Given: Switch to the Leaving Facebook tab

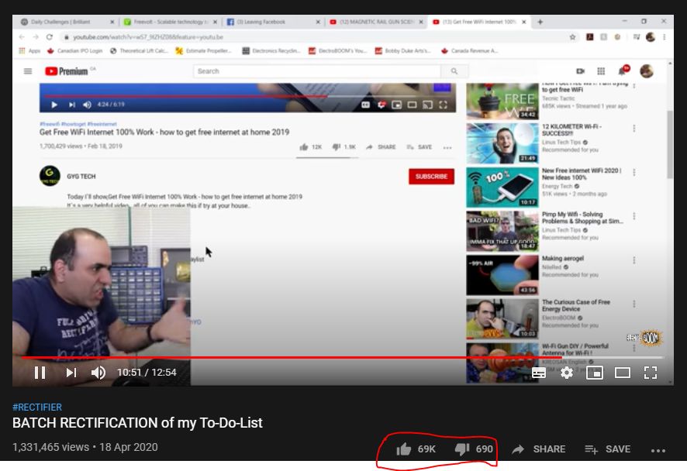Looking at the screenshot, I should 271,22.
